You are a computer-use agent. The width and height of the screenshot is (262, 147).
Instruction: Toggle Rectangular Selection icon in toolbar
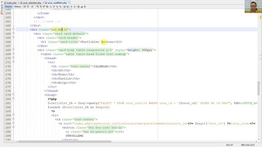coord(50,7)
